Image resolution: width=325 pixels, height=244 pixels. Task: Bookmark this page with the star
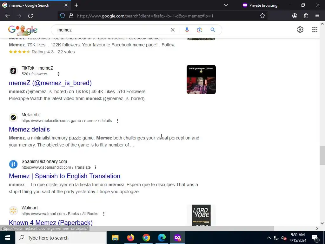[262, 16]
